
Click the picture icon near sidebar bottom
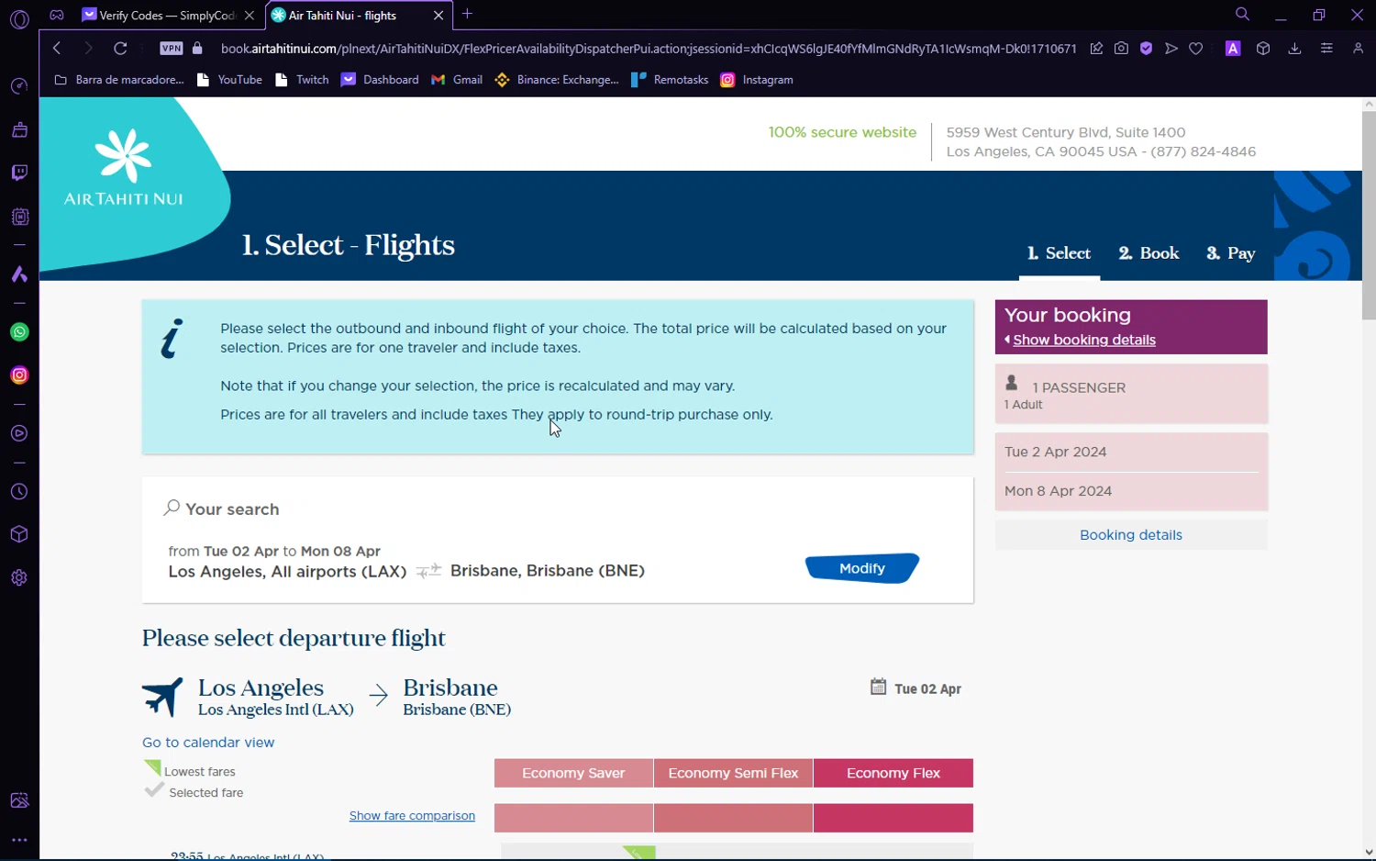coord(19,800)
